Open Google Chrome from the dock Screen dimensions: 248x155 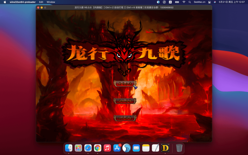pyautogui.click(x=97, y=148)
